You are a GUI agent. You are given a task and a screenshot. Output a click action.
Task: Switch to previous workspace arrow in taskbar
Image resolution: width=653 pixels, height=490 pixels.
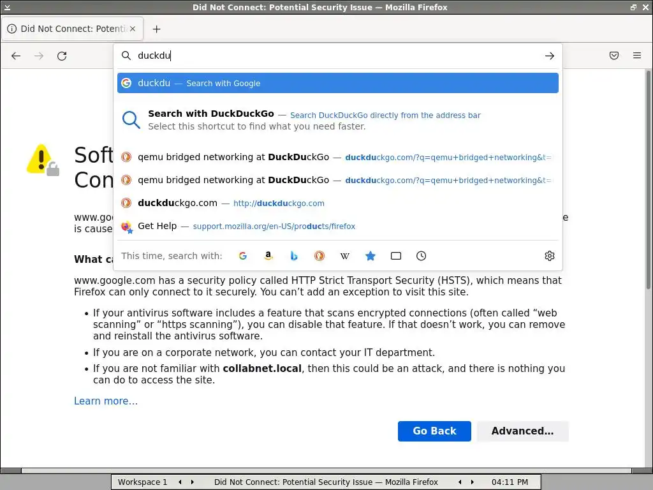point(180,482)
